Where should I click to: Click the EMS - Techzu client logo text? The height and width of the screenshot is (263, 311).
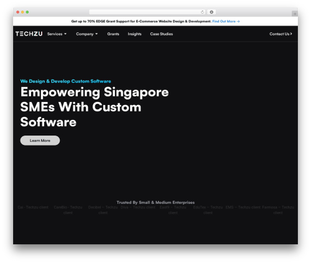click(243, 207)
